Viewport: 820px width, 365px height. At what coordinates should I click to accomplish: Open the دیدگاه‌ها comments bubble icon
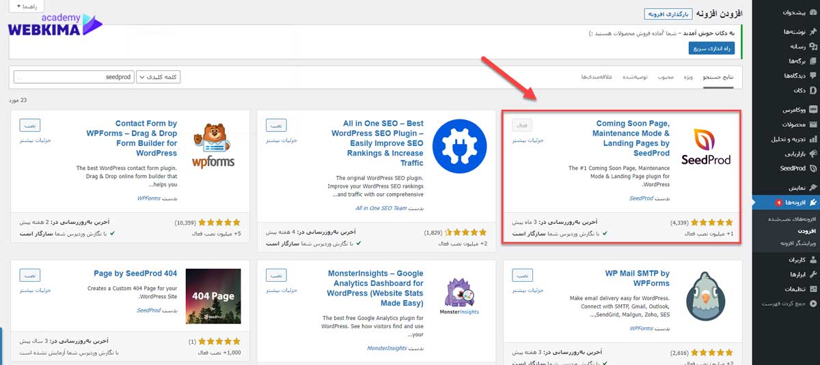tap(812, 75)
